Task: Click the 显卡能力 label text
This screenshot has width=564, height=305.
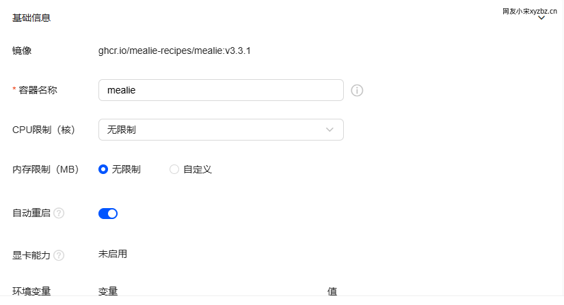Action: pyautogui.click(x=31, y=255)
